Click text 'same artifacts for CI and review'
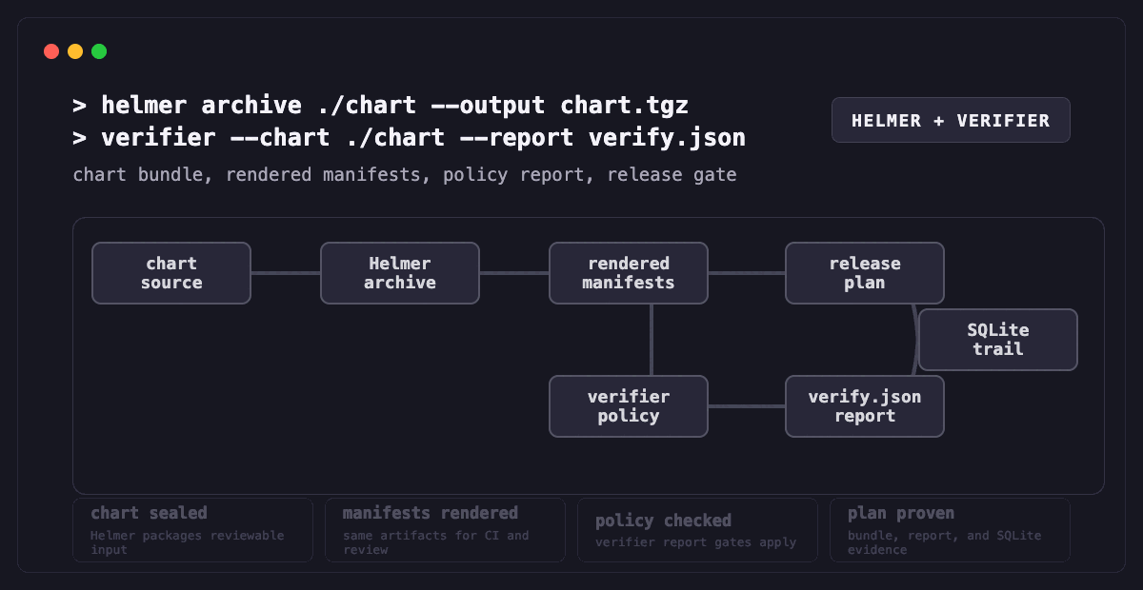This screenshot has height=590, width=1143. coord(436,542)
